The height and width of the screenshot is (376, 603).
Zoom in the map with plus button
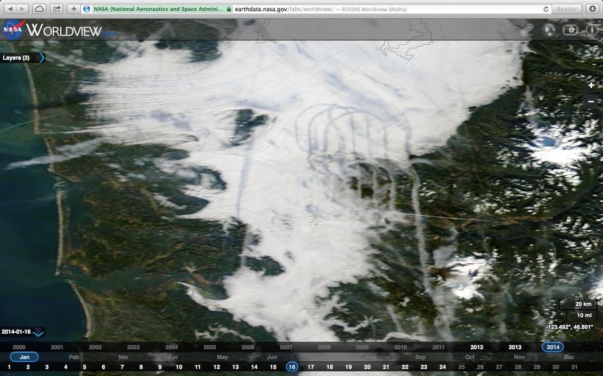coord(591,86)
